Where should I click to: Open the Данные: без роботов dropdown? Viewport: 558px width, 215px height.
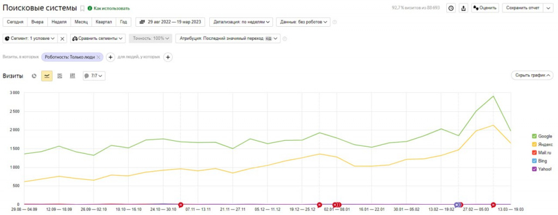click(303, 22)
